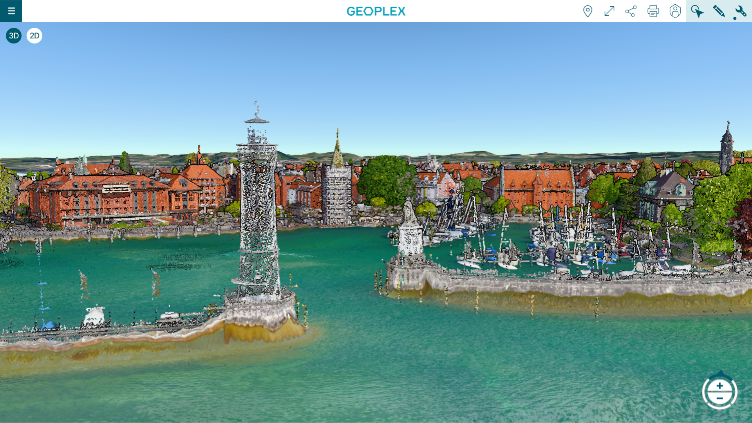Viewport: 752px width, 423px height.
Task: Open the user account shield icon
Action: pyautogui.click(x=675, y=11)
